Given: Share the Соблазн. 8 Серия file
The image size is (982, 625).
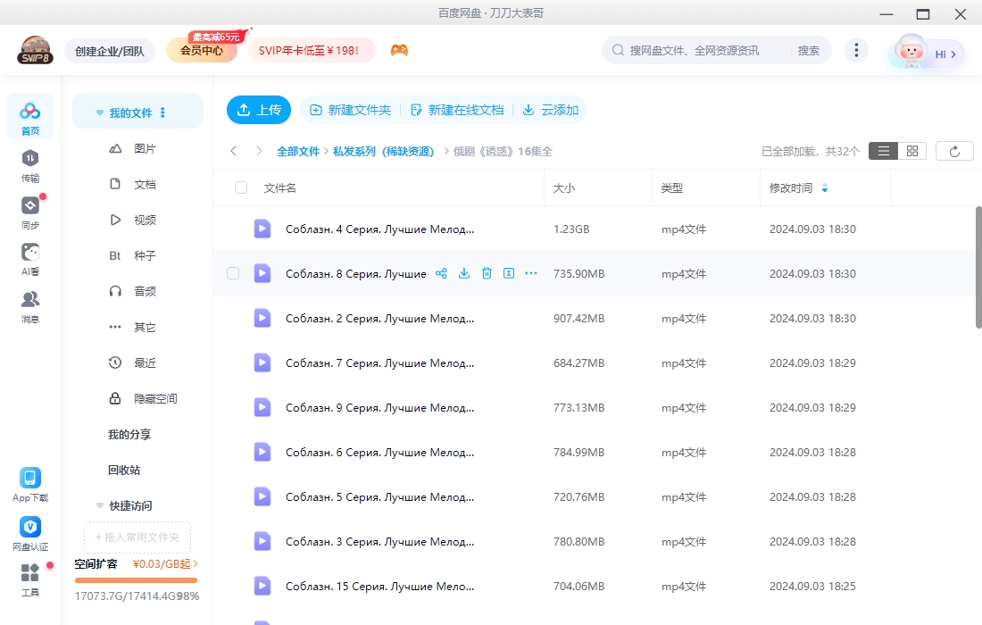Looking at the screenshot, I should tap(441, 273).
